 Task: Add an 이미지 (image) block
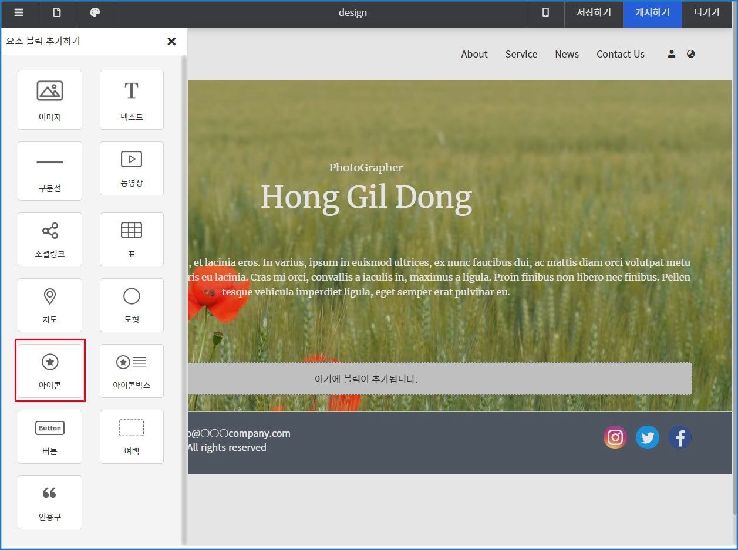[x=50, y=99]
